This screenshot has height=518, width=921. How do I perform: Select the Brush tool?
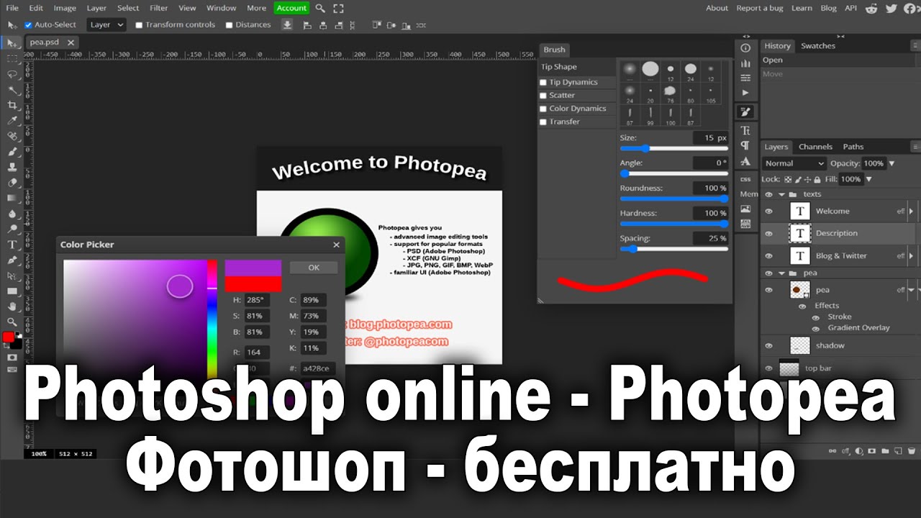point(12,151)
